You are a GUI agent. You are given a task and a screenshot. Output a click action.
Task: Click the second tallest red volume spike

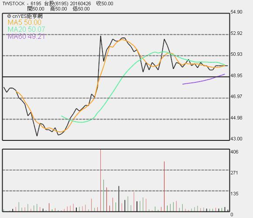(x=164, y=187)
